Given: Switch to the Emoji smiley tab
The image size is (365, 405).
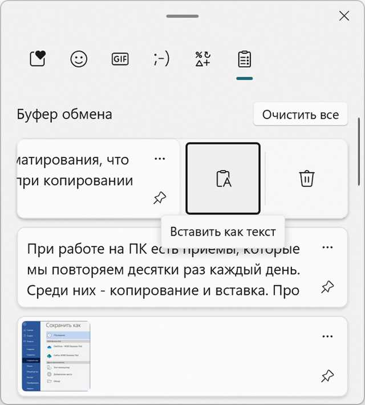Looking at the screenshot, I should 79,59.
